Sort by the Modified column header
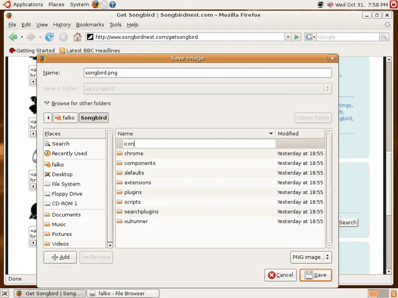 point(300,134)
